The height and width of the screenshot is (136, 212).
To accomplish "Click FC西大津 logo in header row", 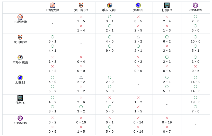I will [52, 5].
